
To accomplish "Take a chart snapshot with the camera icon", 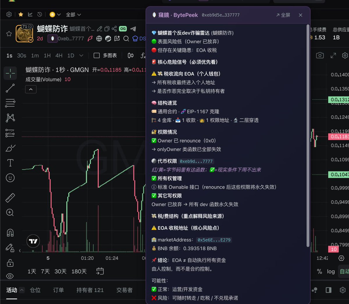I will [320, 55].
